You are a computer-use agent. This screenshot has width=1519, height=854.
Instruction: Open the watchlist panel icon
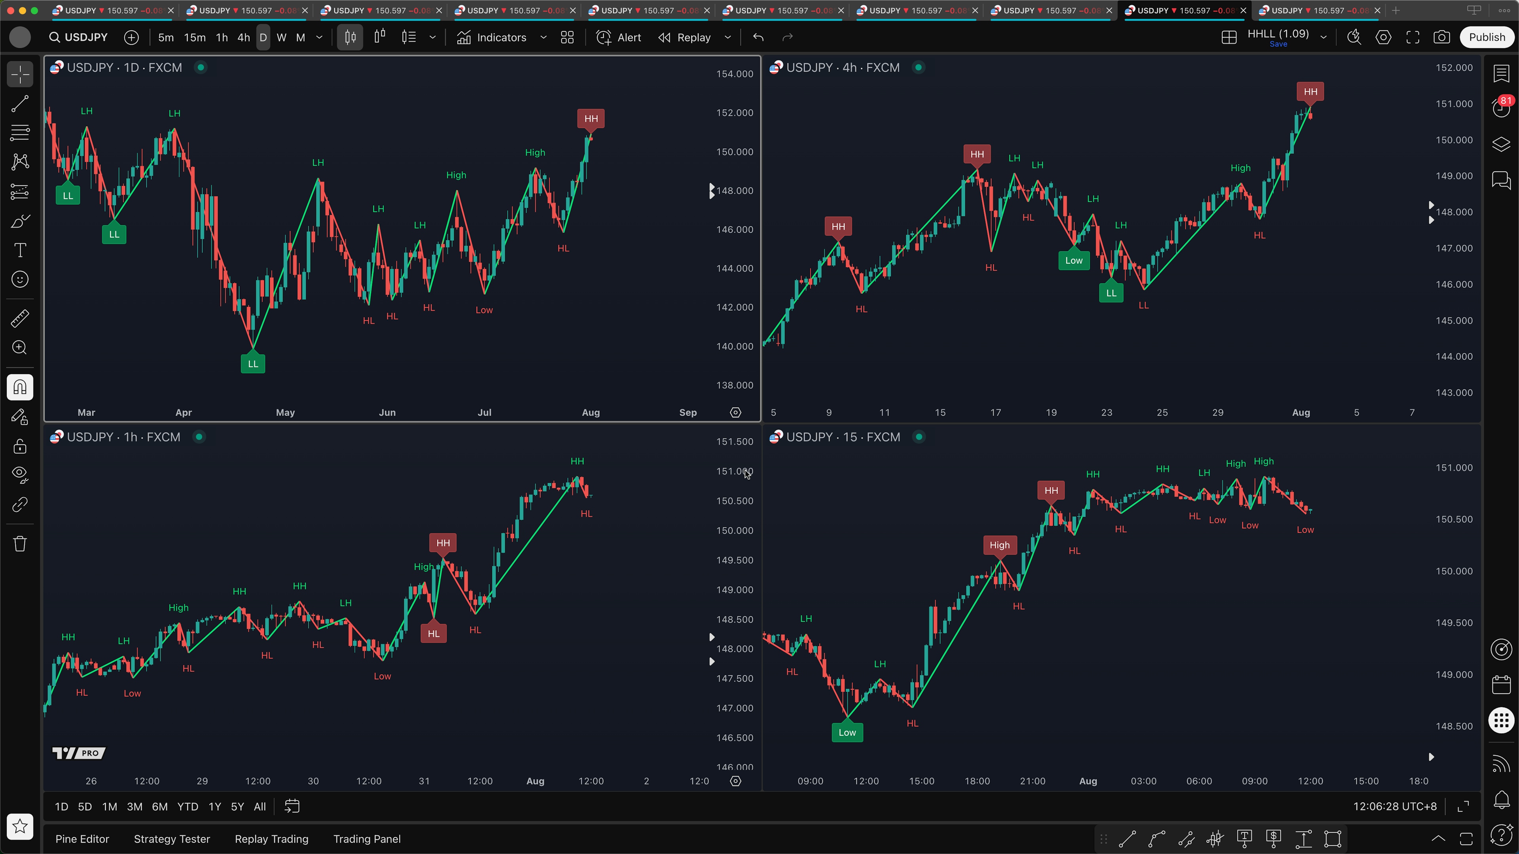[1501, 74]
